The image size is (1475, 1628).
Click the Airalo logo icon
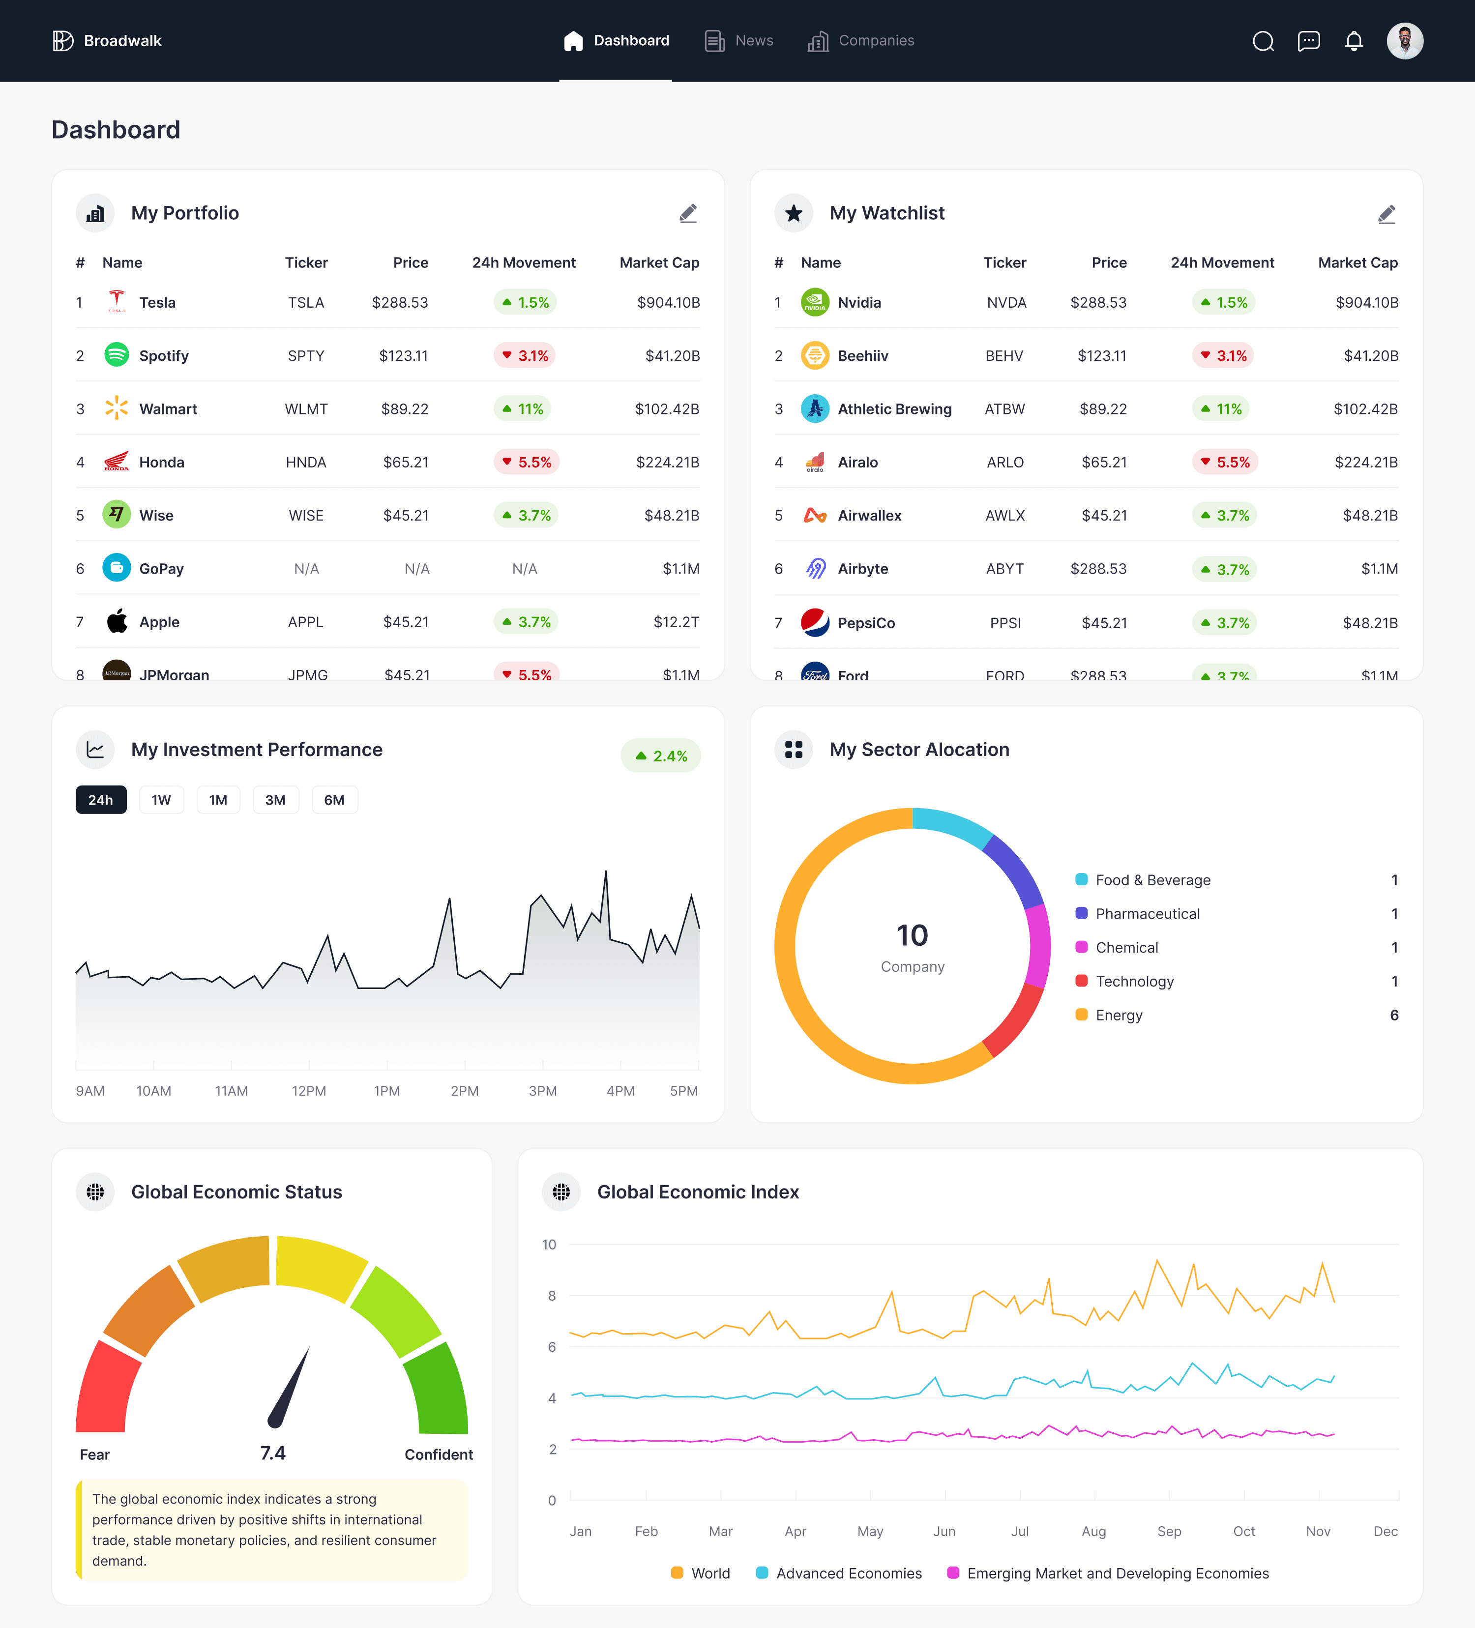815,462
